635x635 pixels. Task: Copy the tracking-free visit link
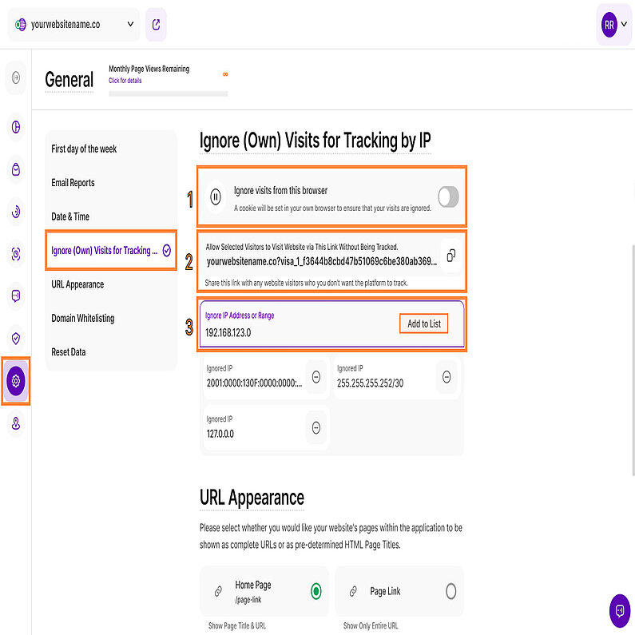(450, 256)
